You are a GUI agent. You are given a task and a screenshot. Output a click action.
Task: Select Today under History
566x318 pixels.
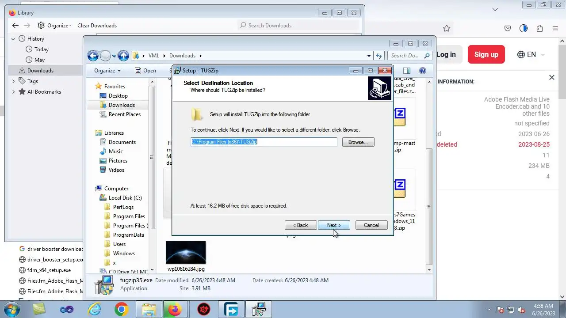tap(42, 49)
